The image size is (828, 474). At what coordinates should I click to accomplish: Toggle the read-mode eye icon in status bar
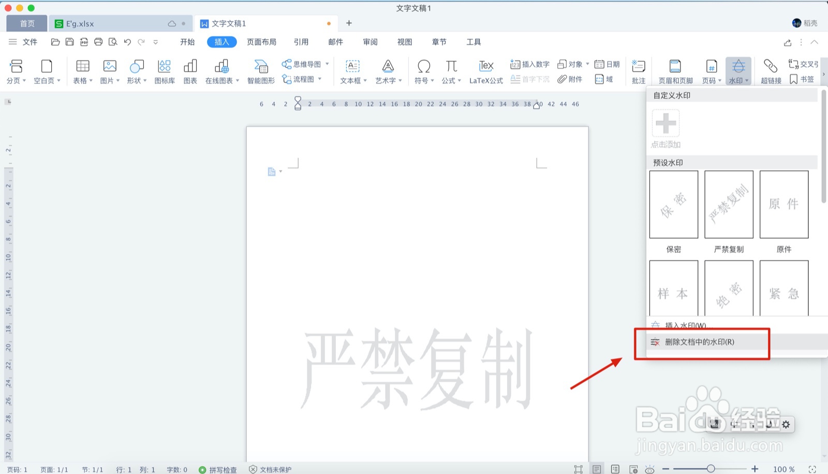coord(649,469)
